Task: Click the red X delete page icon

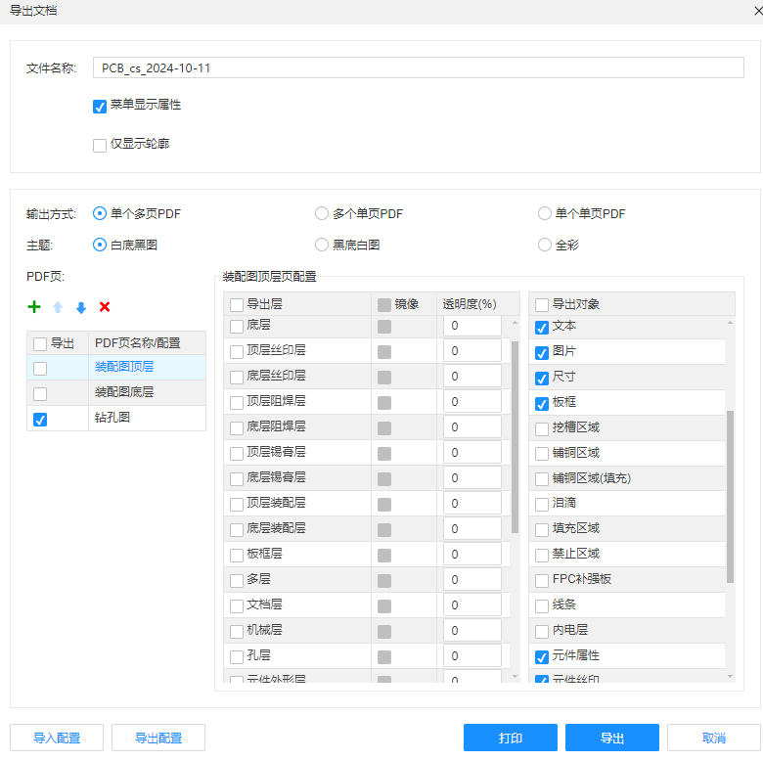Action: 105,307
